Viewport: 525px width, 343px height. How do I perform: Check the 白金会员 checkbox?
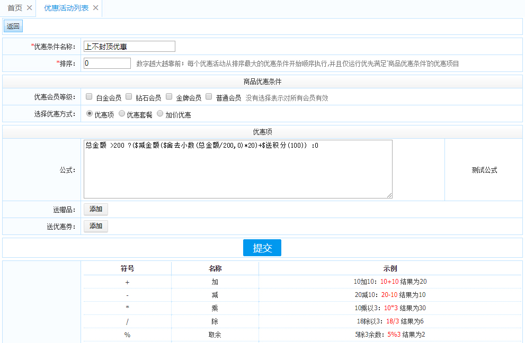(x=89, y=97)
